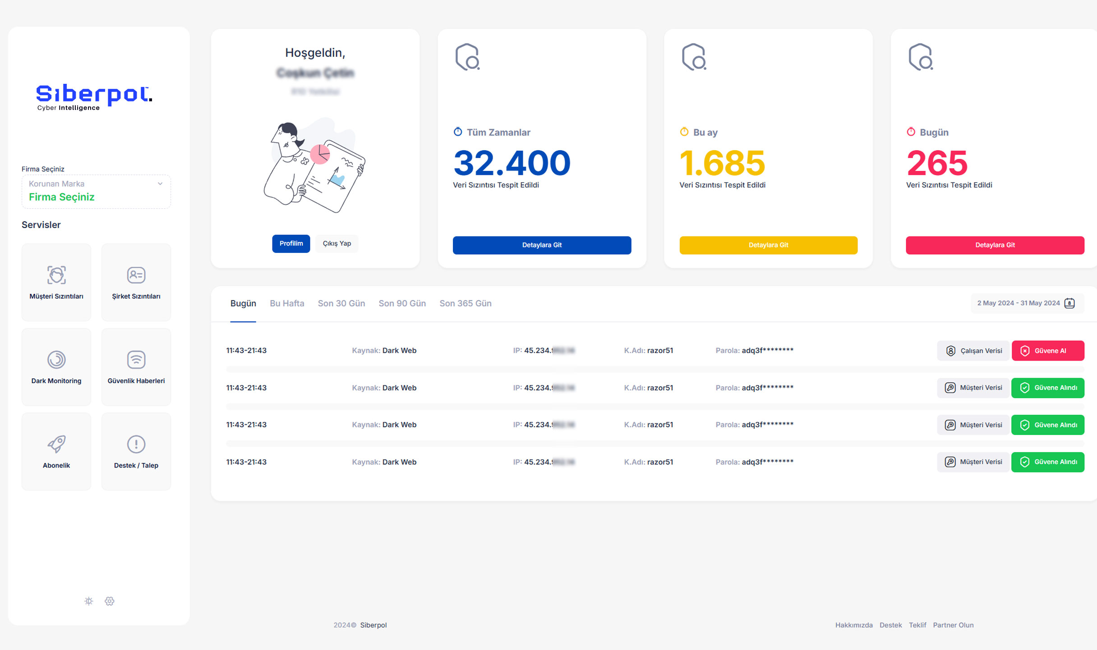Open the Dark Monitoring service
Screen dimensions: 1097x650
[x=56, y=367]
